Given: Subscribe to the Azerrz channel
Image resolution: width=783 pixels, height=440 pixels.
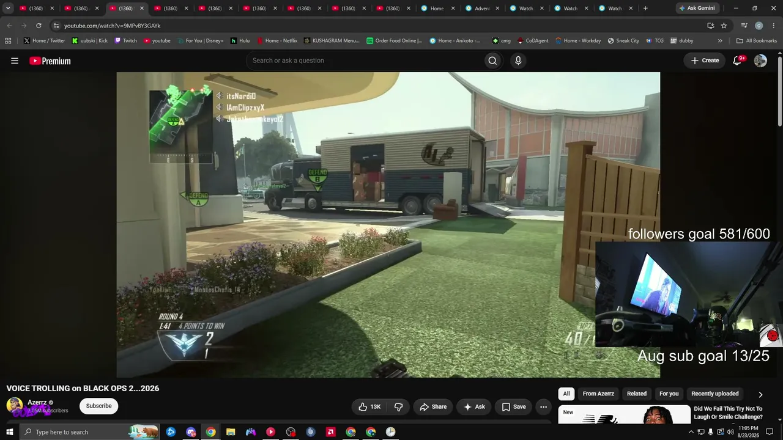Looking at the screenshot, I should (98, 406).
